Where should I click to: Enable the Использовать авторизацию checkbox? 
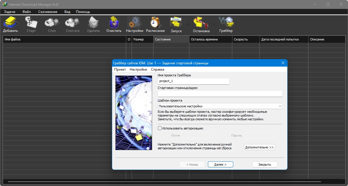[x=160, y=128]
